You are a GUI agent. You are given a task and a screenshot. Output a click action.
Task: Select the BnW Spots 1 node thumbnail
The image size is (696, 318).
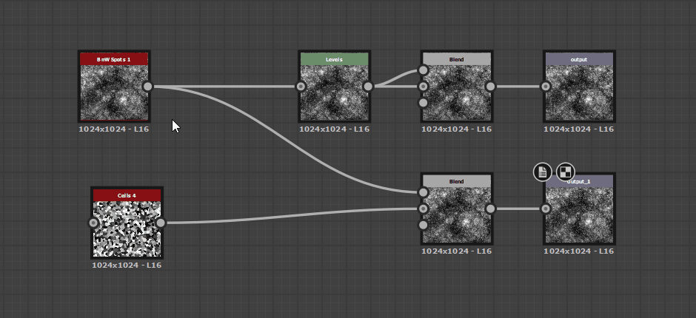pos(113,92)
